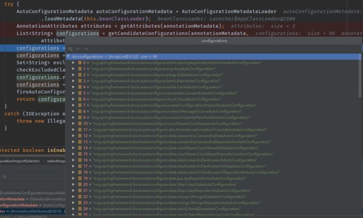
Task: Click the set-as-root icon in popup toolbar
Action: 70,49
